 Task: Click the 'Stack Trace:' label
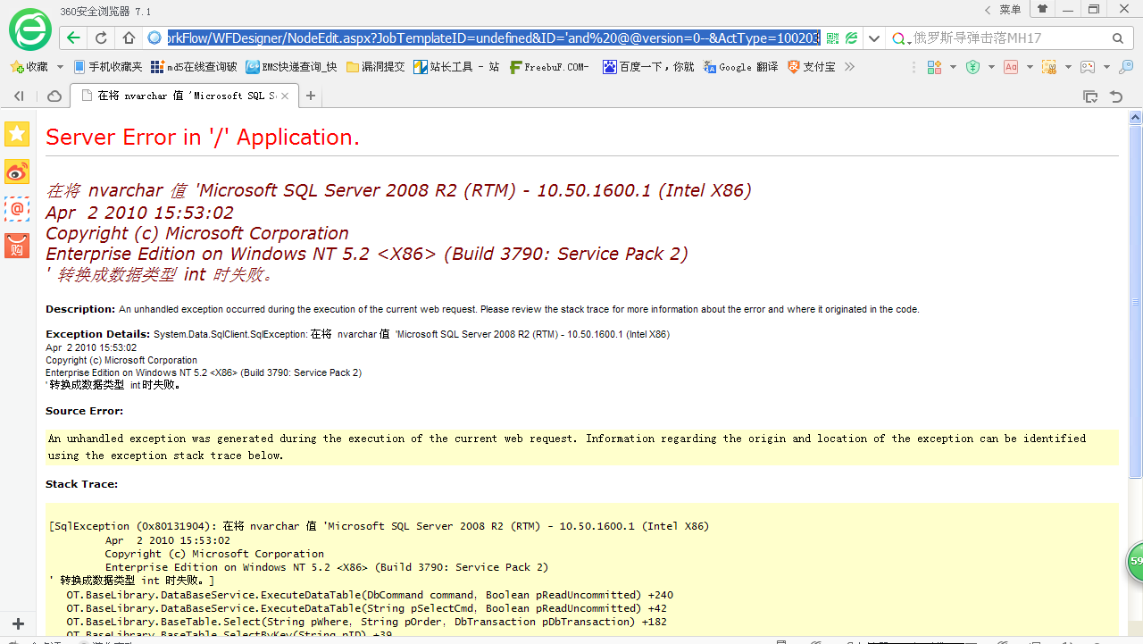(x=81, y=484)
